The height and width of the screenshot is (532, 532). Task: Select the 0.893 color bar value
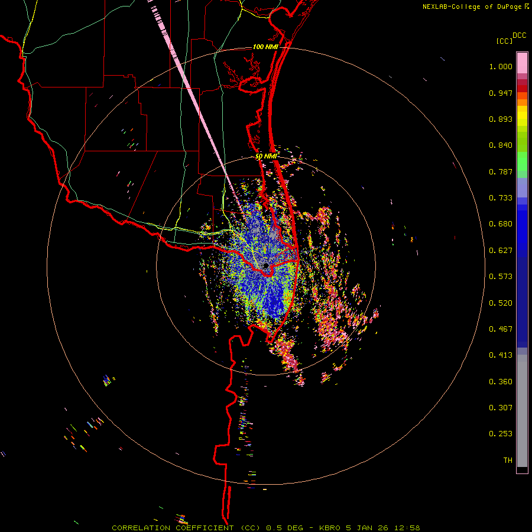tap(501, 119)
